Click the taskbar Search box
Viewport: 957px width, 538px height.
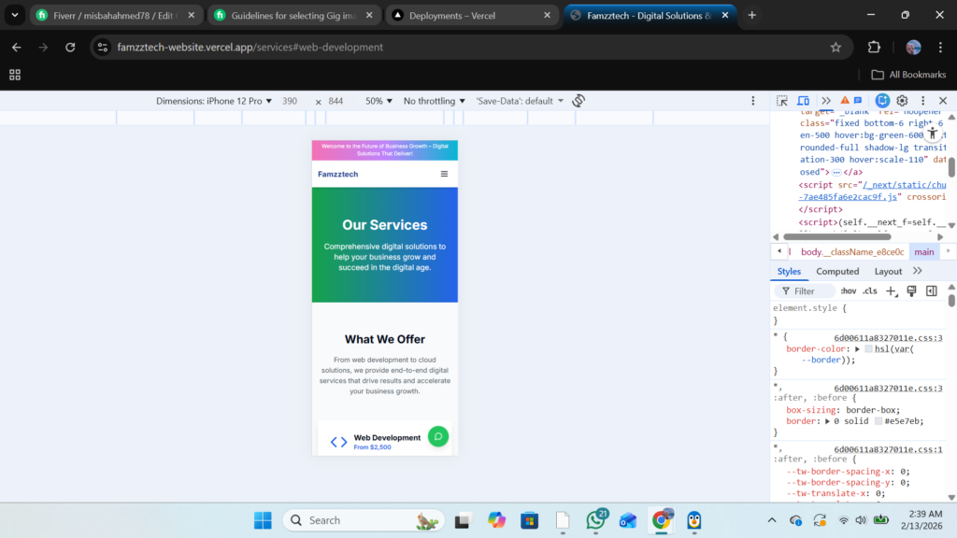(364, 520)
